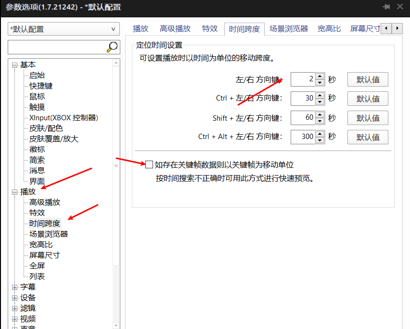
Task: Select 场景浏览器 in the left tree
Action: pos(49,234)
